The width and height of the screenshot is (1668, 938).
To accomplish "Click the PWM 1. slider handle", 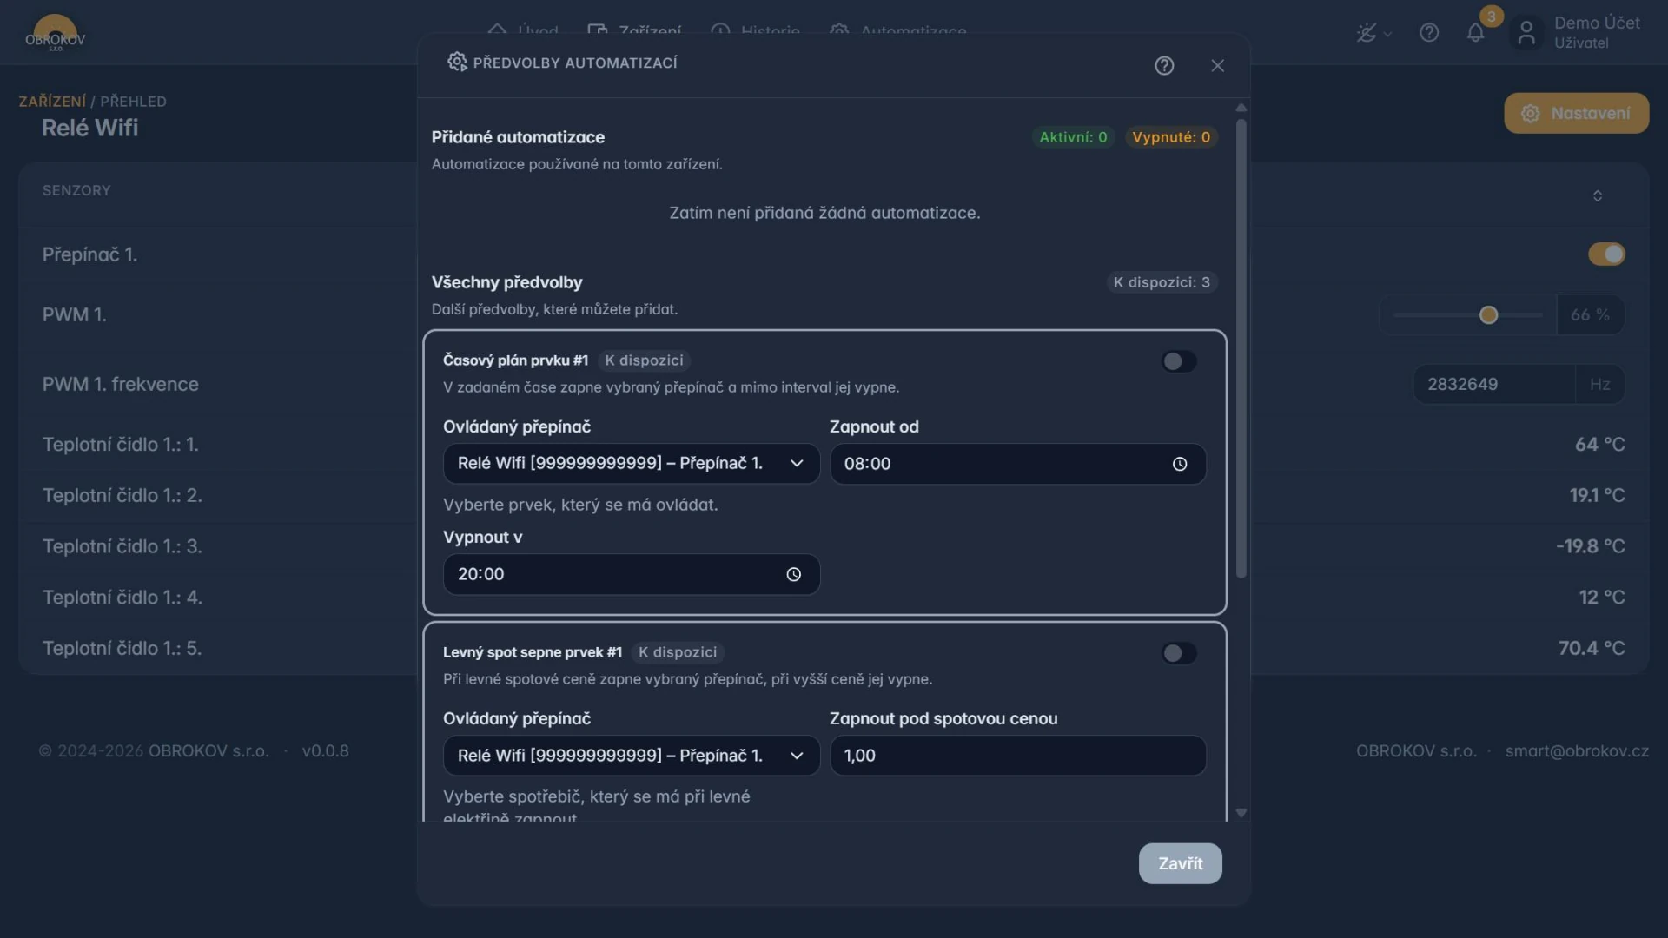I will pyautogui.click(x=1488, y=315).
